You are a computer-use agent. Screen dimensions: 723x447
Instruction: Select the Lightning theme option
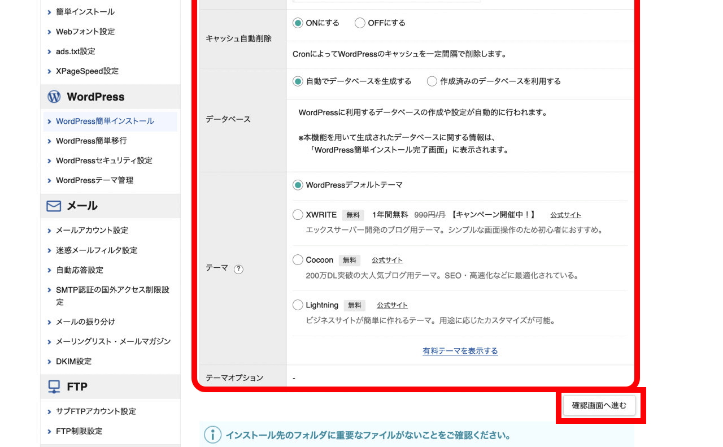pyautogui.click(x=298, y=305)
